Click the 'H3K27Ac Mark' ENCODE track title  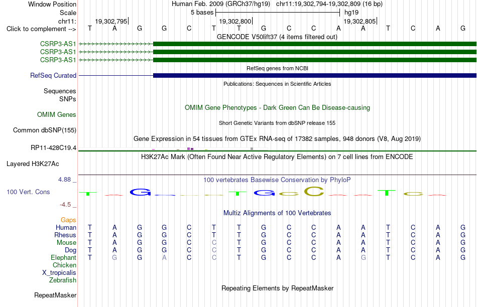[277, 157]
